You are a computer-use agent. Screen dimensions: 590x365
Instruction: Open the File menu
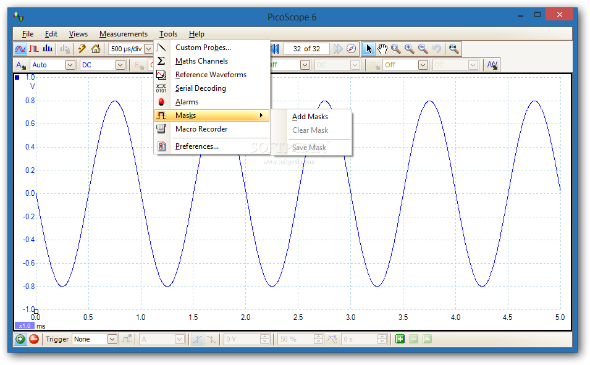pos(27,34)
